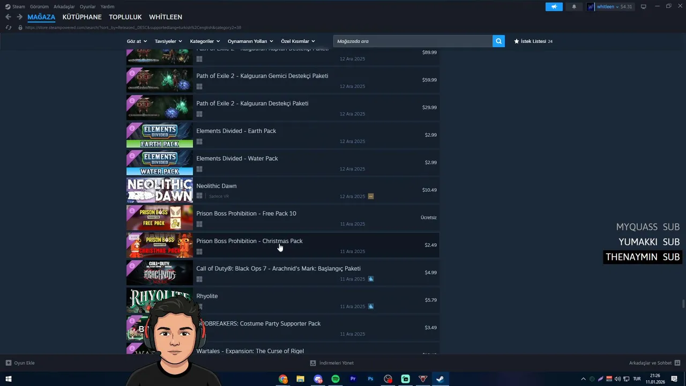Screen dimensions: 686x386
Task: Open Elements Divided - Water Pack listing
Action: tap(283, 162)
